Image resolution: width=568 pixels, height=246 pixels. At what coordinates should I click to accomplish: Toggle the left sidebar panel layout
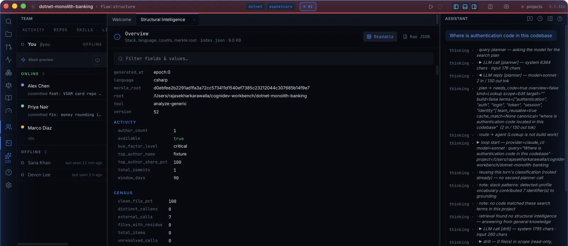pos(456,6)
